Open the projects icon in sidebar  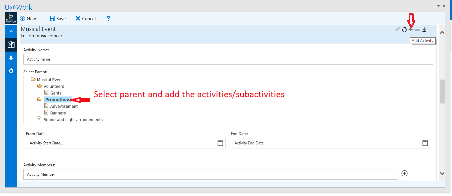tap(11, 45)
